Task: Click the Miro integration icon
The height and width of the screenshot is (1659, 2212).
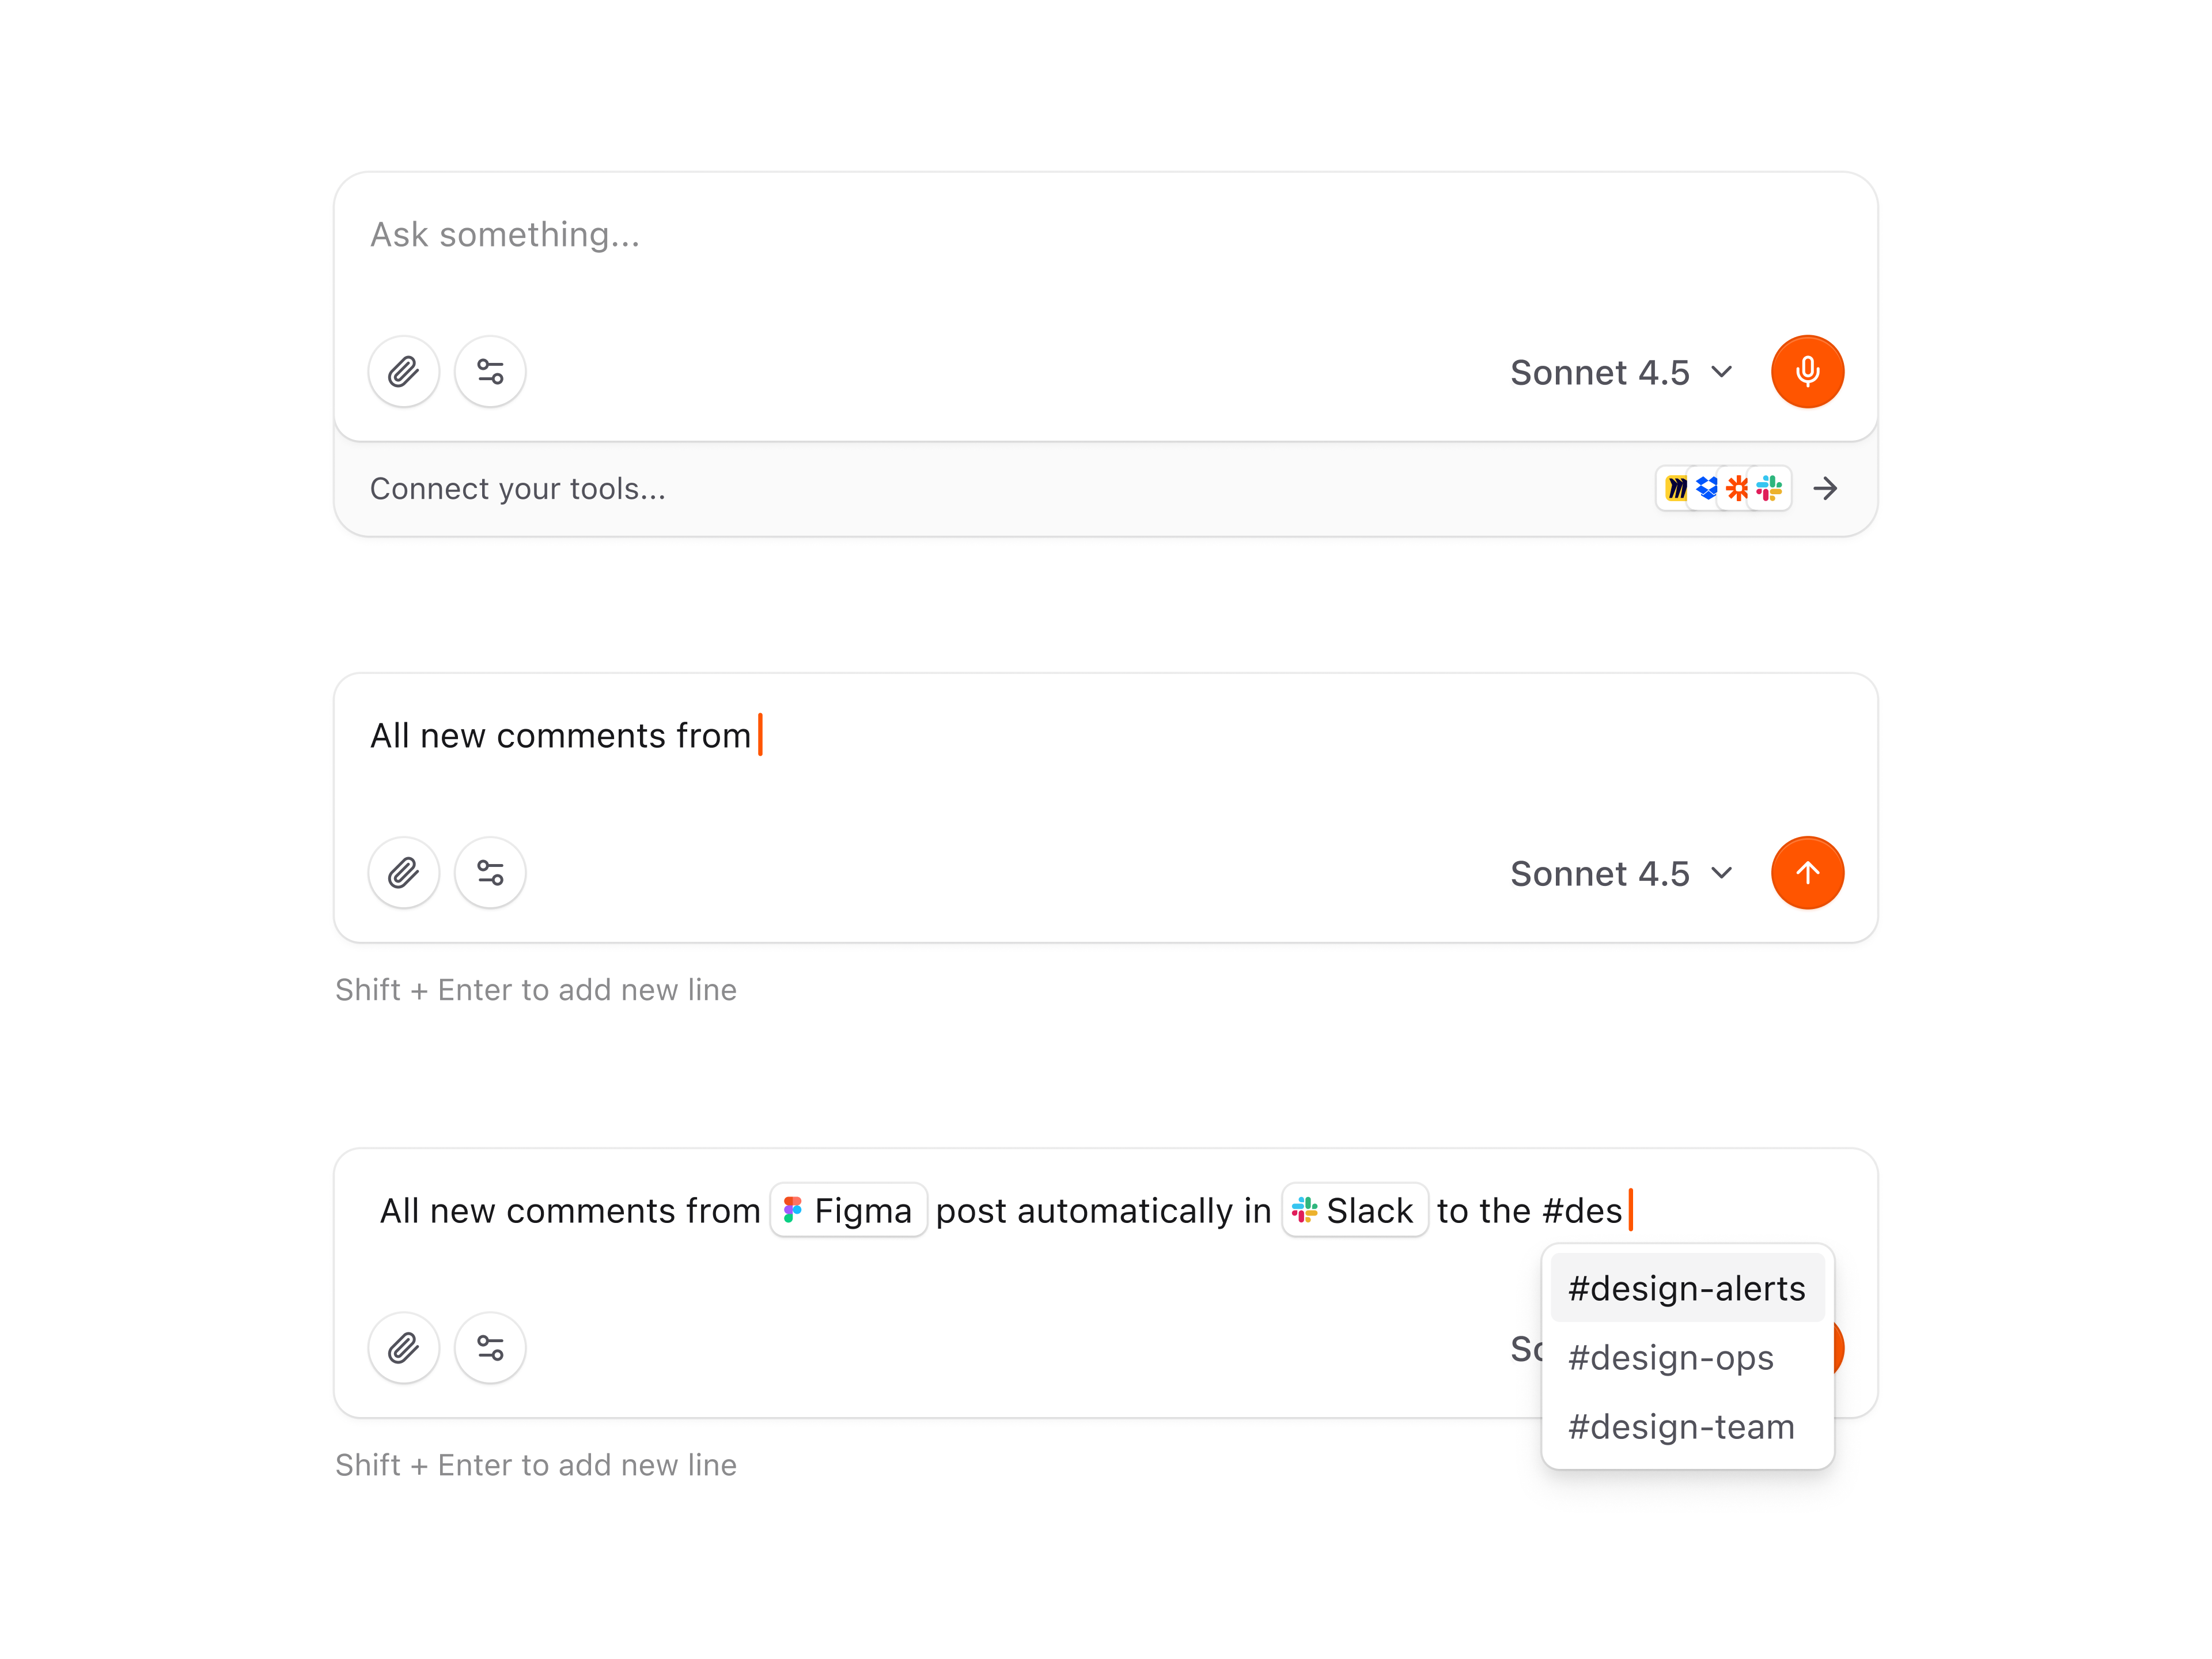Action: tap(1676, 489)
